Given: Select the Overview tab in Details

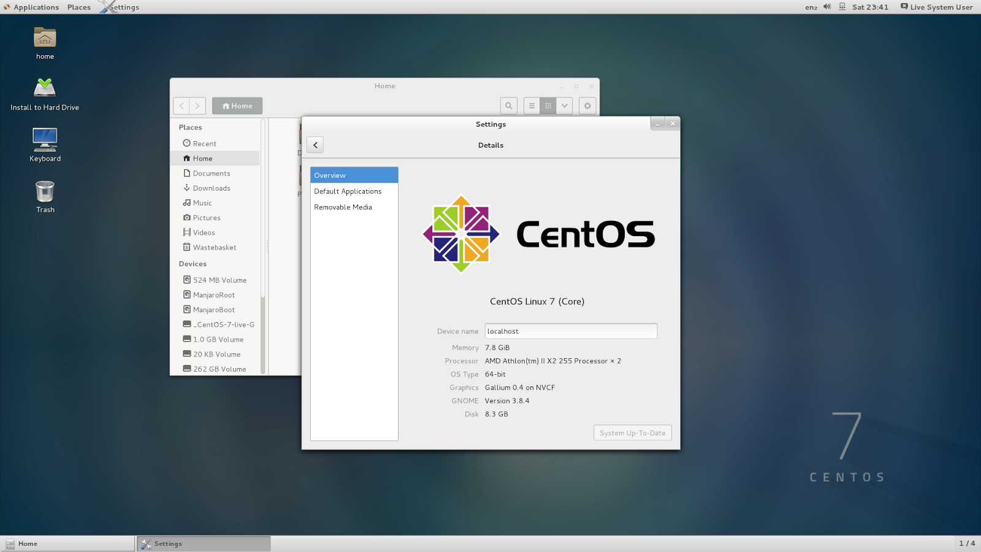Looking at the screenshot, I should point(354,175).
